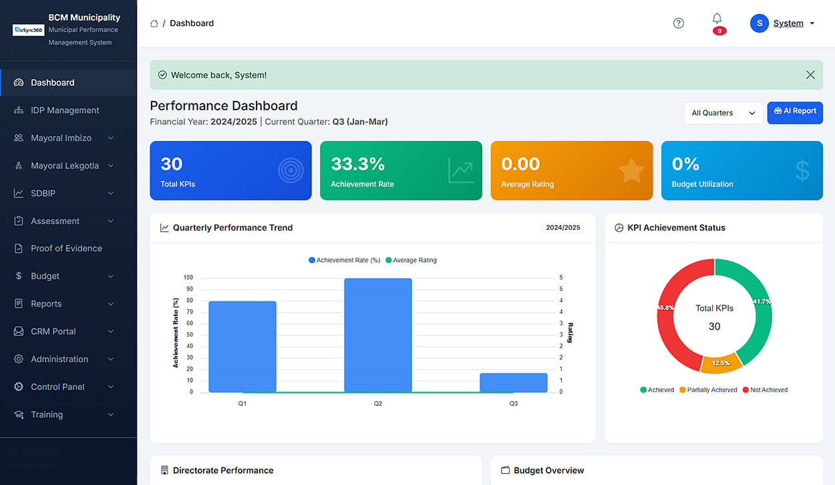Click the Total KPIs target icon
835x485 pixels.
(290, 171)
